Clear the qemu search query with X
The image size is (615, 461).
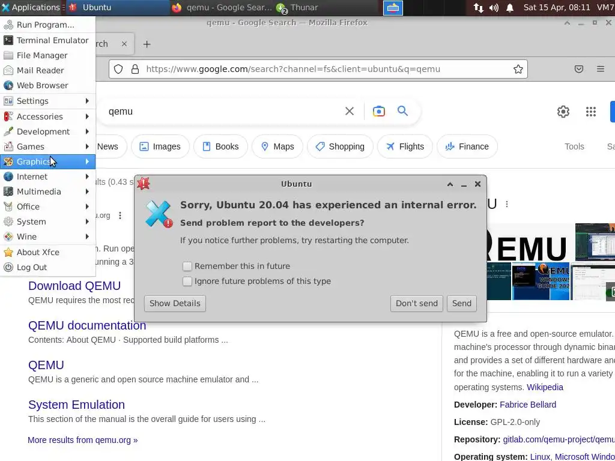click(x=349, y=111)
